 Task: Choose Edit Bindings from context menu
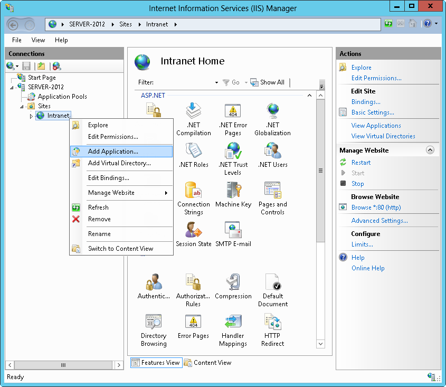(x=121, y=178)
